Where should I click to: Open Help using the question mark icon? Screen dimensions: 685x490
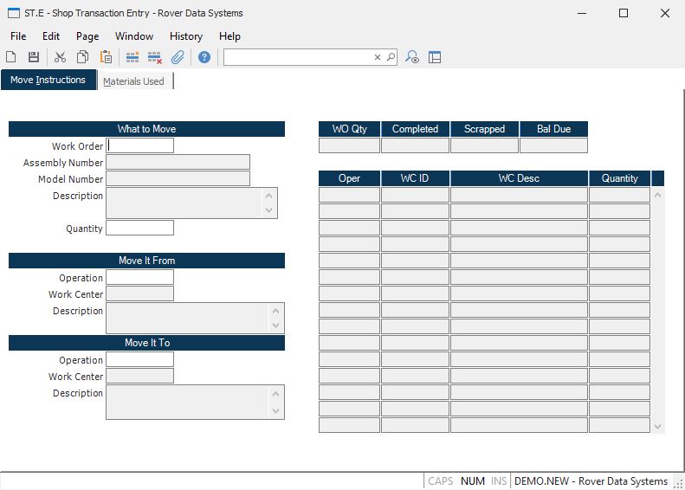pyautogui.click(x=204, y=57)
